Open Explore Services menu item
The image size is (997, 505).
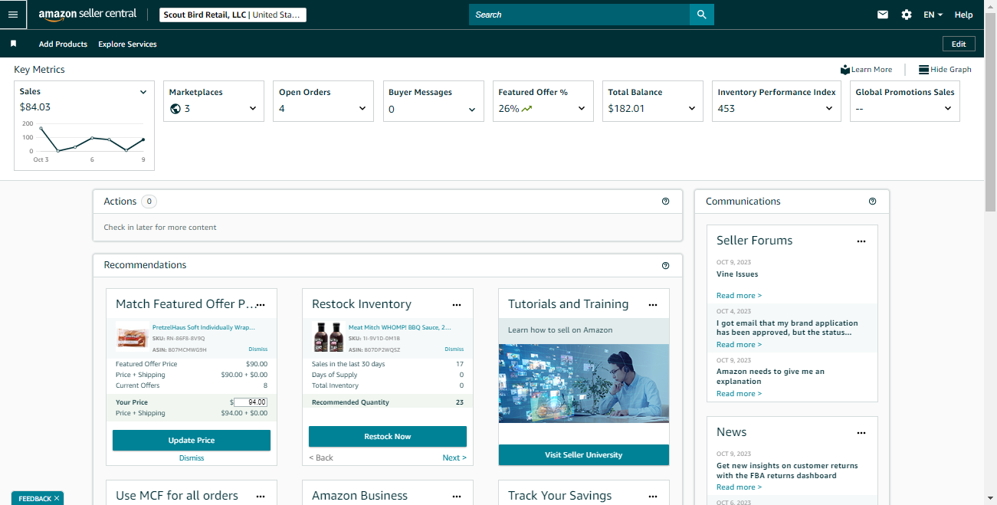coord(127,44)
